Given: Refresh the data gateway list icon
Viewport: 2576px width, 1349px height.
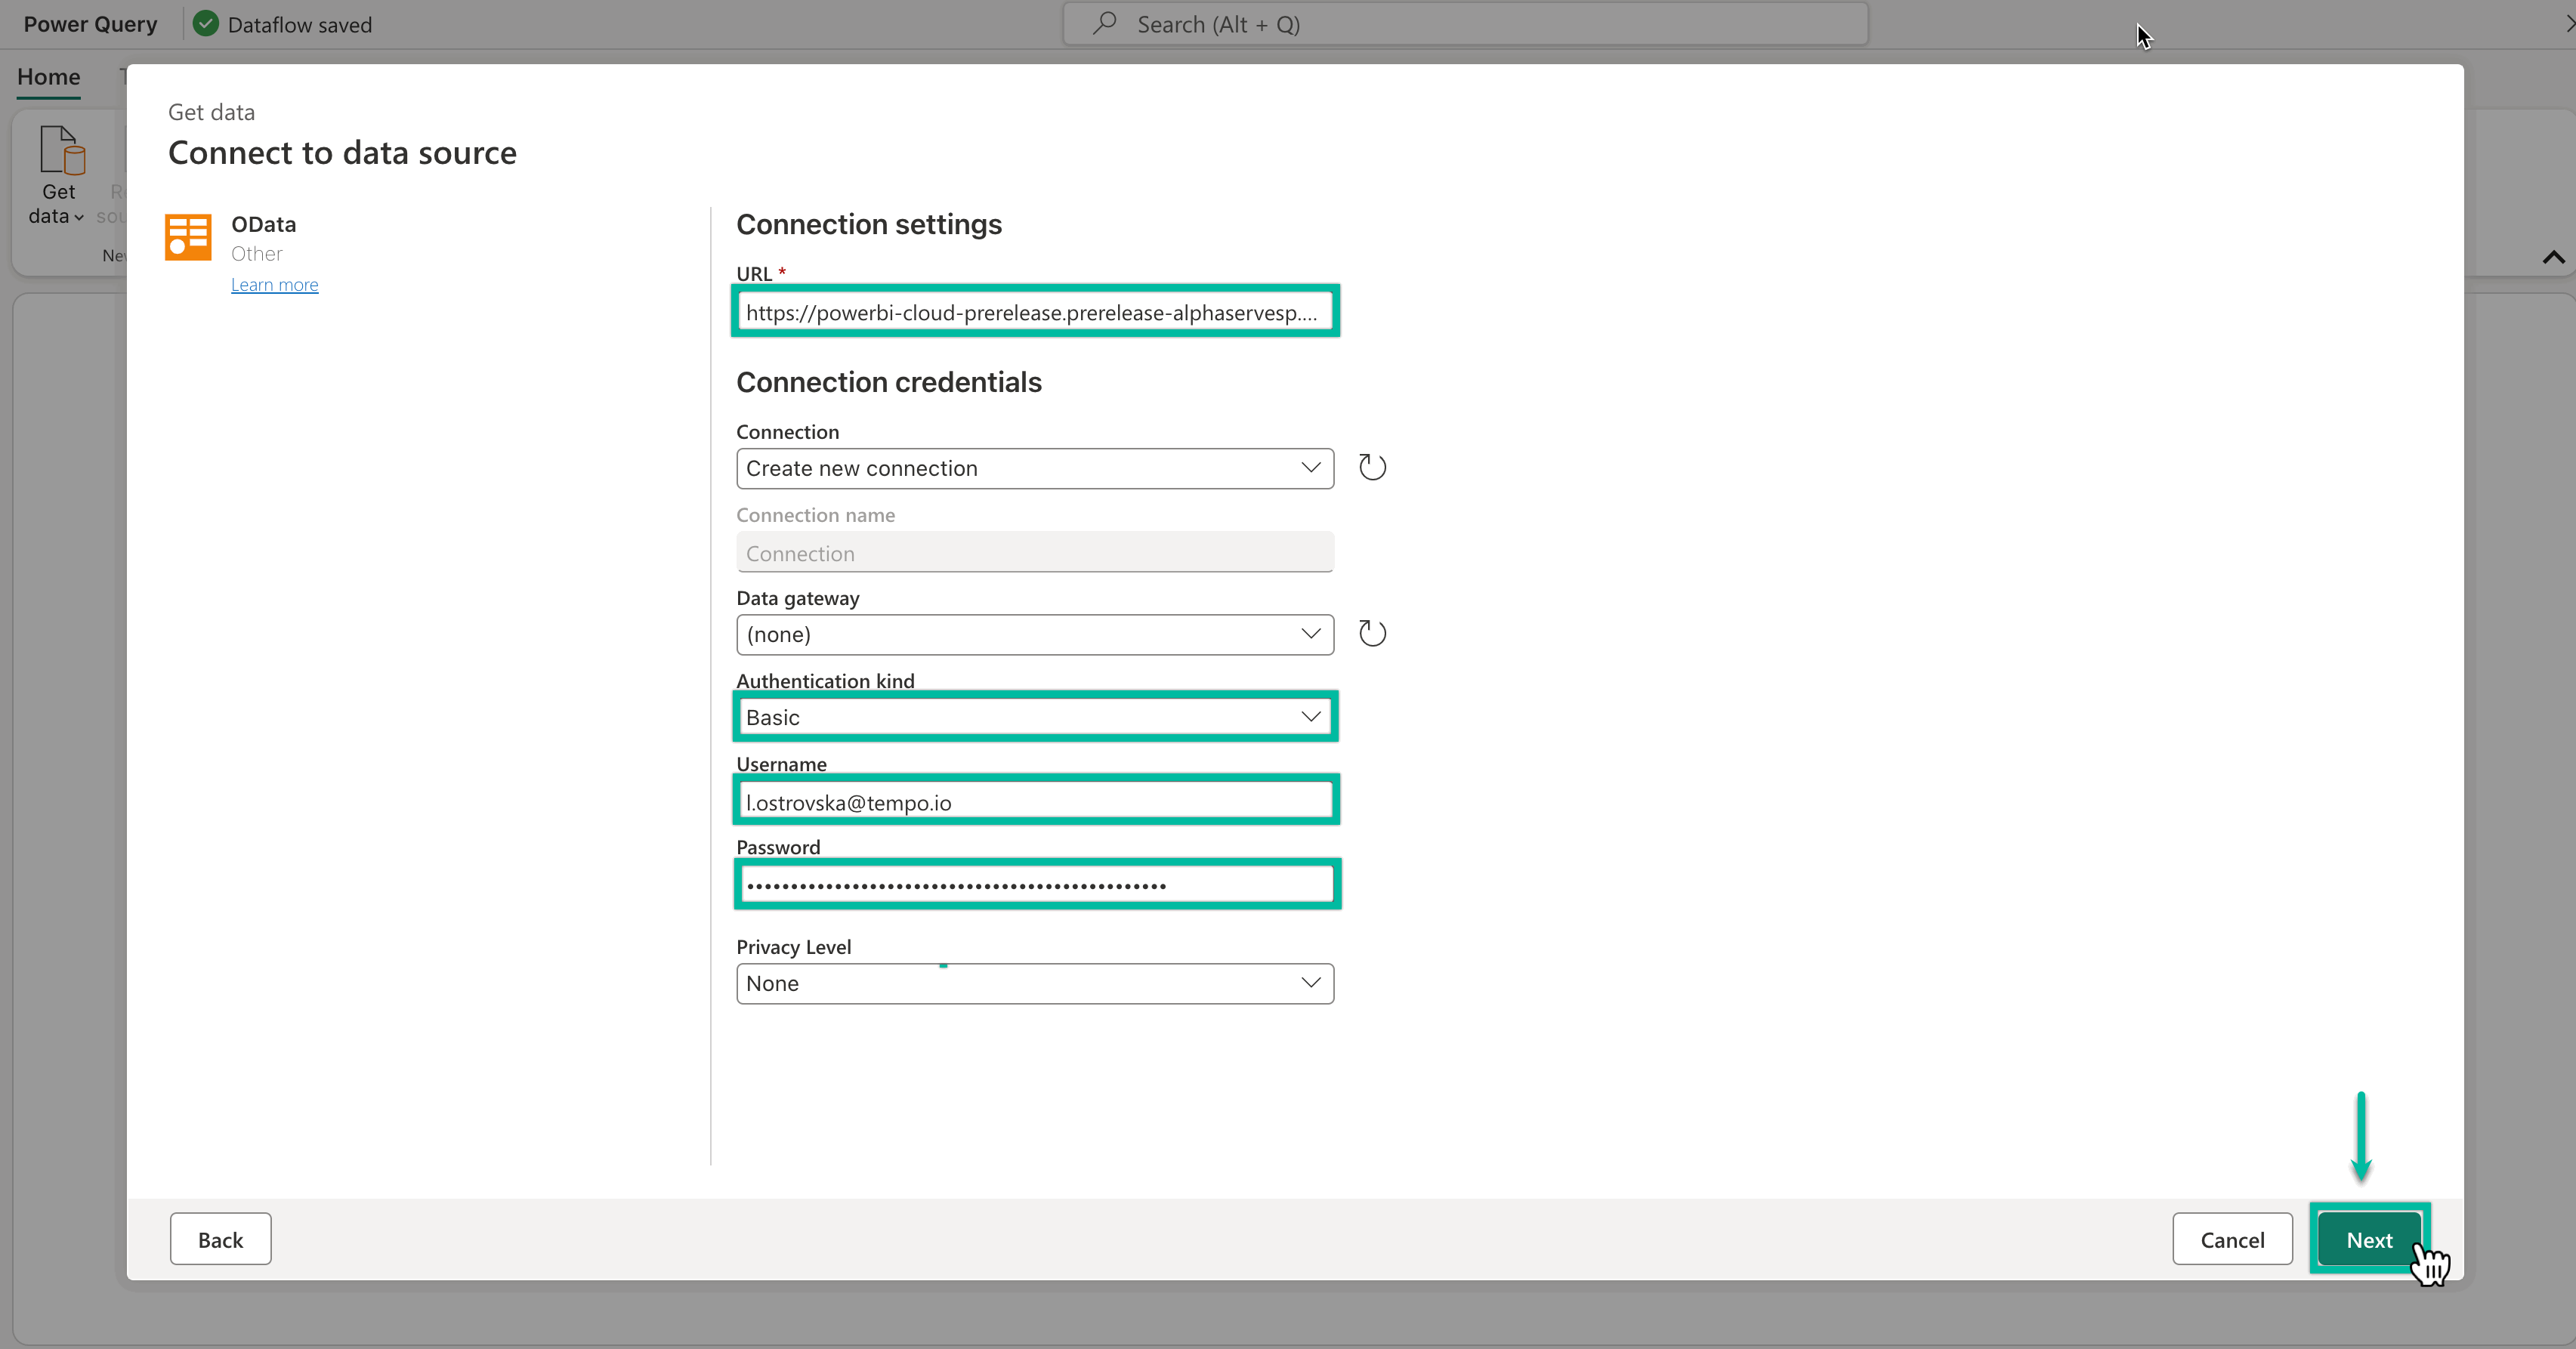Looking at the screenshot, I should pos(1371,633).
